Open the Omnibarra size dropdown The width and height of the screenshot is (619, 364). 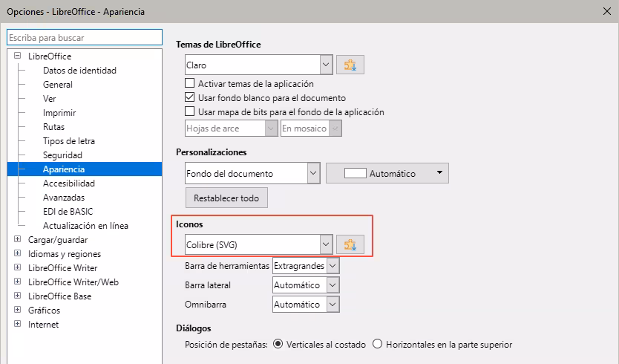(x=333, y=305)
